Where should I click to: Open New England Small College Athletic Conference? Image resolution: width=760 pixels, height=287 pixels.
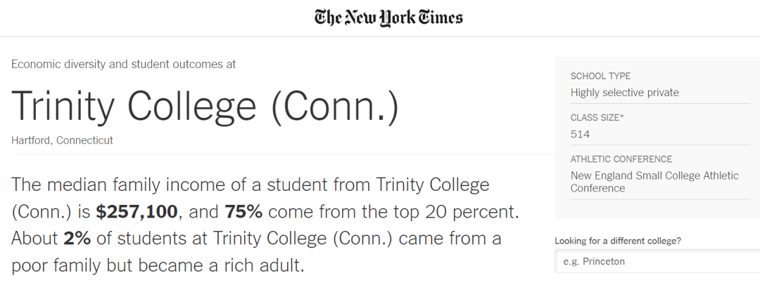654,182
